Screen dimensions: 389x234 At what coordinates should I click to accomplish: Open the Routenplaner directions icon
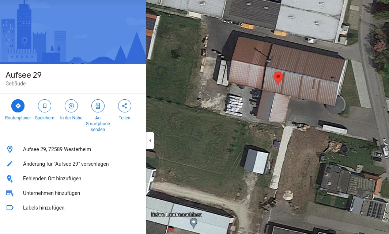[18, 106]
